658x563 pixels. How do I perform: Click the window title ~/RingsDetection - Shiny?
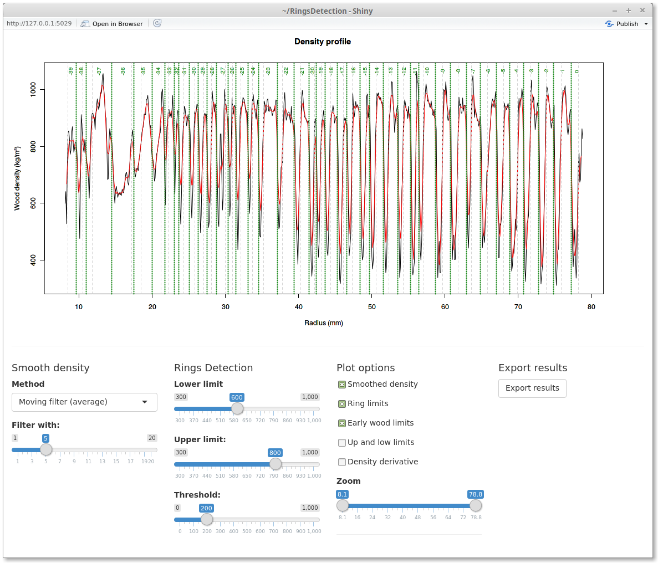(327, 11)
